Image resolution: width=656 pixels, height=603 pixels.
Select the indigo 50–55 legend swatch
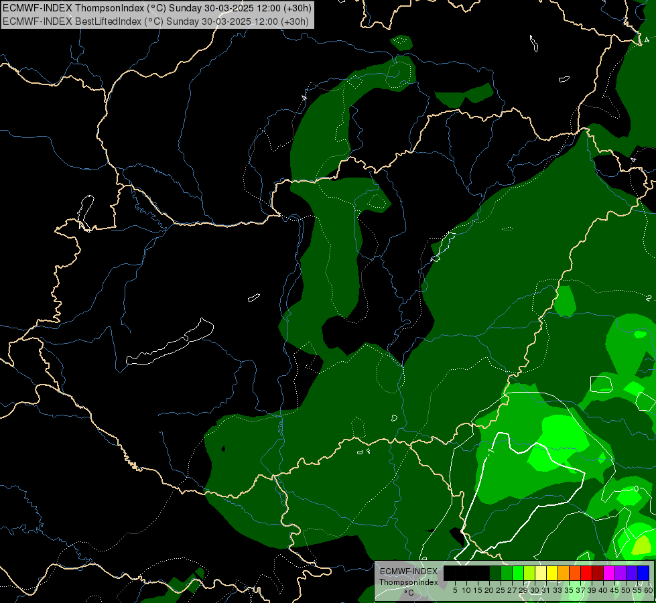click(632, 574)
